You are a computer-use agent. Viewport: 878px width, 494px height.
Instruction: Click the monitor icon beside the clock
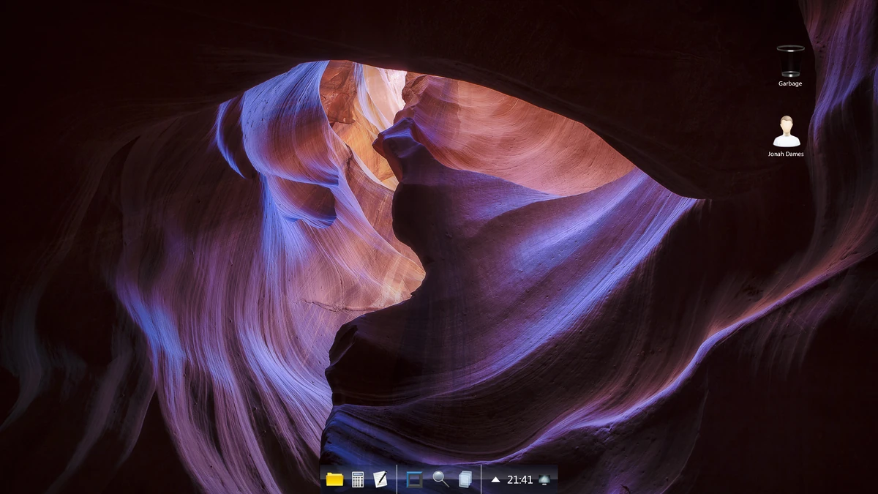click(x=544, y=480)
